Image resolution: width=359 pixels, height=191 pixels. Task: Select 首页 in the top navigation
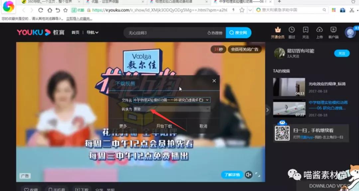click(75, 32)
